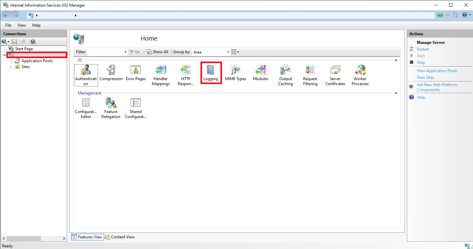This screenshot has height=249, width=473.
Task: Click the Help question mark icon in address bar
Action: tap(464, 15)
